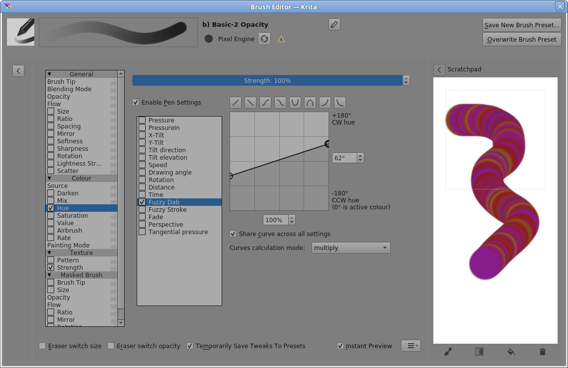Fill scratchpad using paint bucket icon
568x368 pixels.
511,352
